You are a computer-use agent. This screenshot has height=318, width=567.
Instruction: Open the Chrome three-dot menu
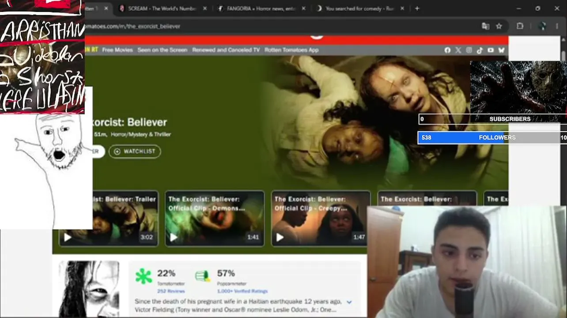tap(557, 26)
